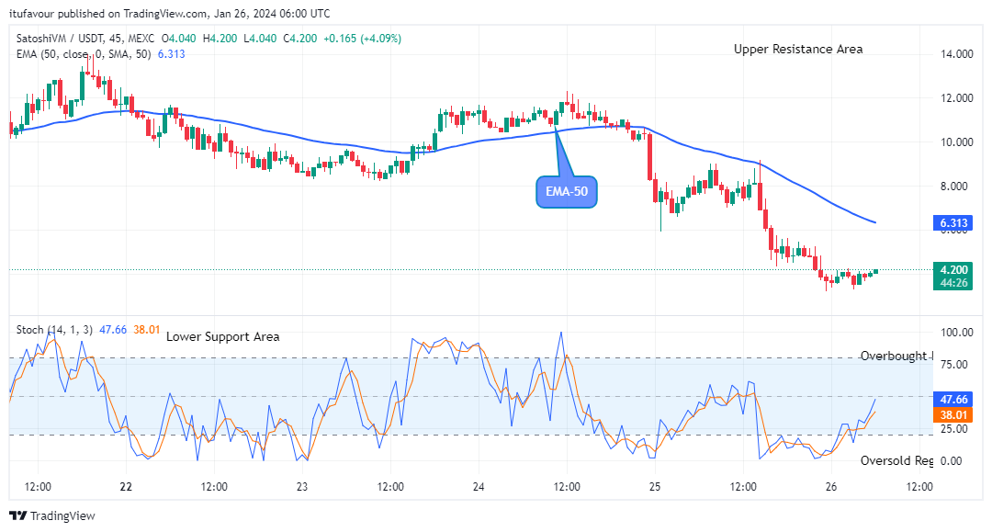Click the +0.165 (+4.09%) change value
This screenshot has width=992, height=532.
click(x=362, y=39)
